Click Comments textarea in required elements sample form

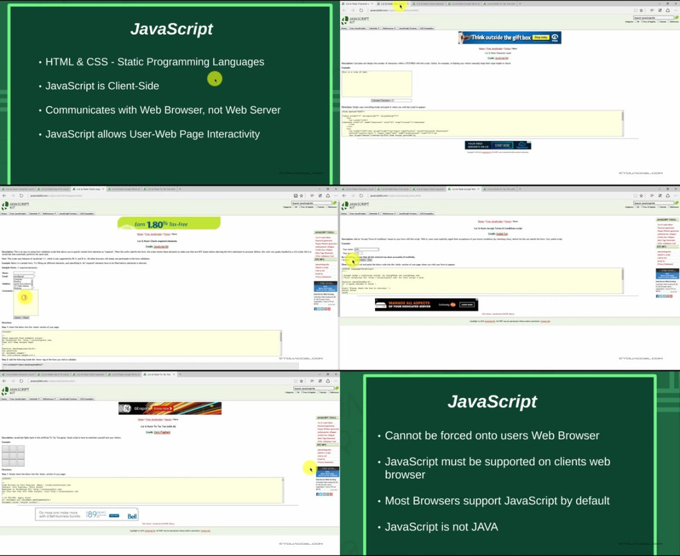pyautogui.click(x=26, y=302)
